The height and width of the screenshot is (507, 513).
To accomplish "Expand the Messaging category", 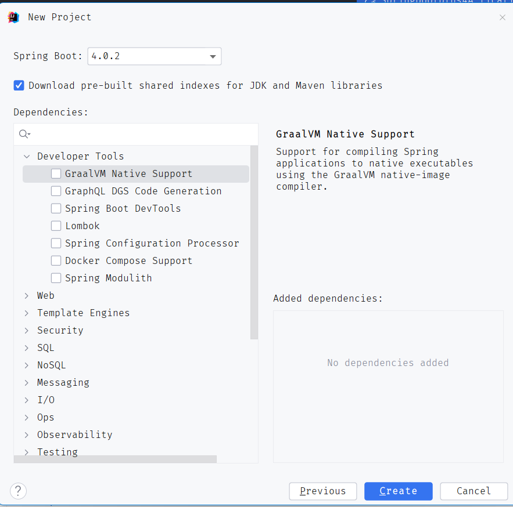I will pos(27,382).
